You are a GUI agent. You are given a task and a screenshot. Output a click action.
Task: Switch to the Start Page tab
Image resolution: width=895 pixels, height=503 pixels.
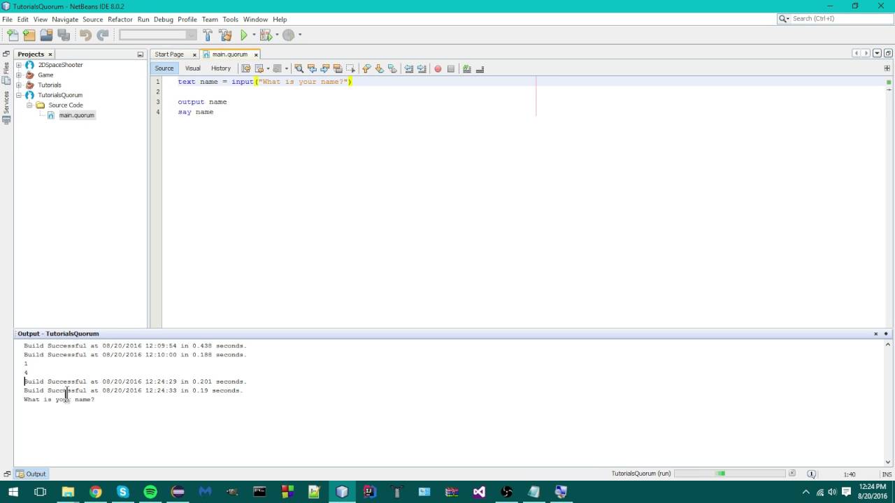pos(169,54)
